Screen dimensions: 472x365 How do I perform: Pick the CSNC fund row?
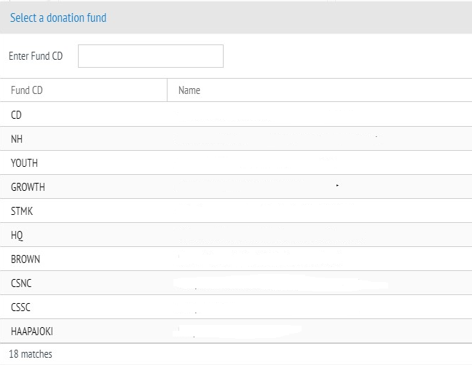236,283
